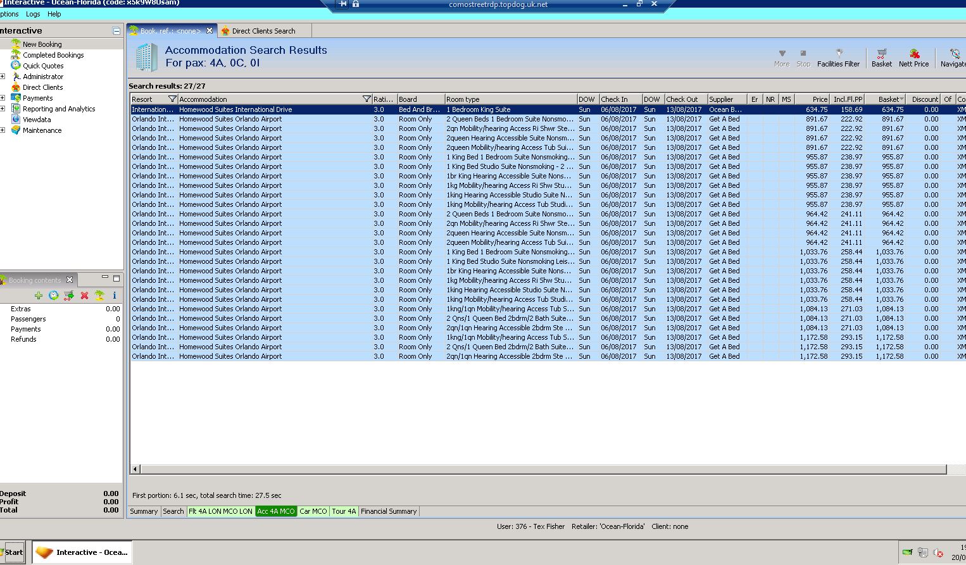Open the Accommodation column filter

(x=367, y=99)
